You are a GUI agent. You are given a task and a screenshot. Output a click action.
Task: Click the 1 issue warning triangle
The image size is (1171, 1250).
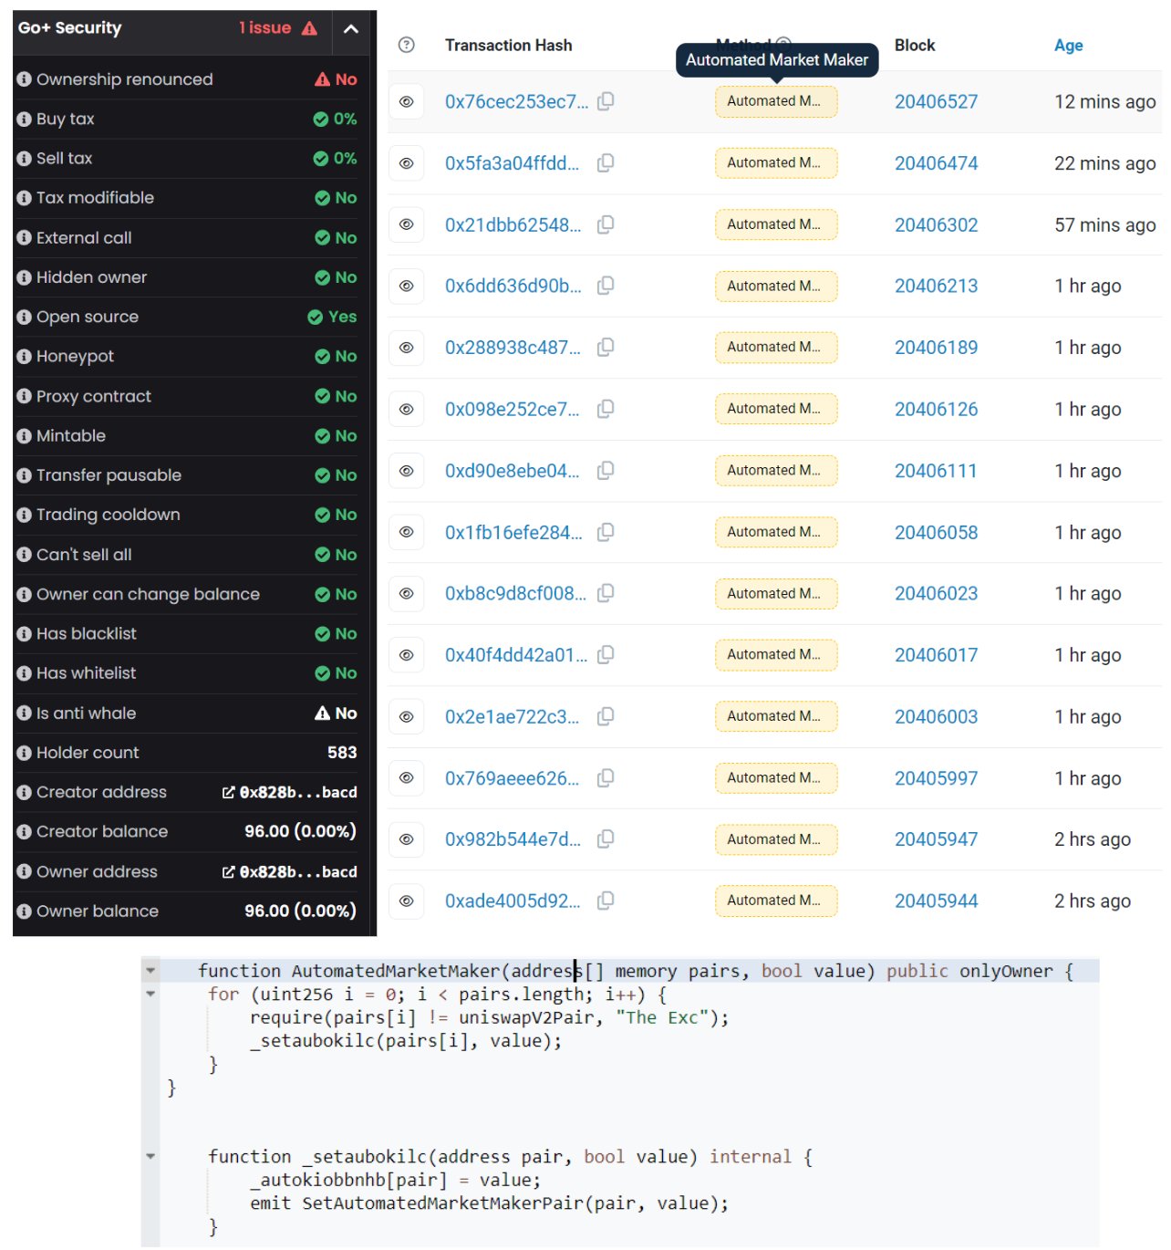(x=310, y=28)
